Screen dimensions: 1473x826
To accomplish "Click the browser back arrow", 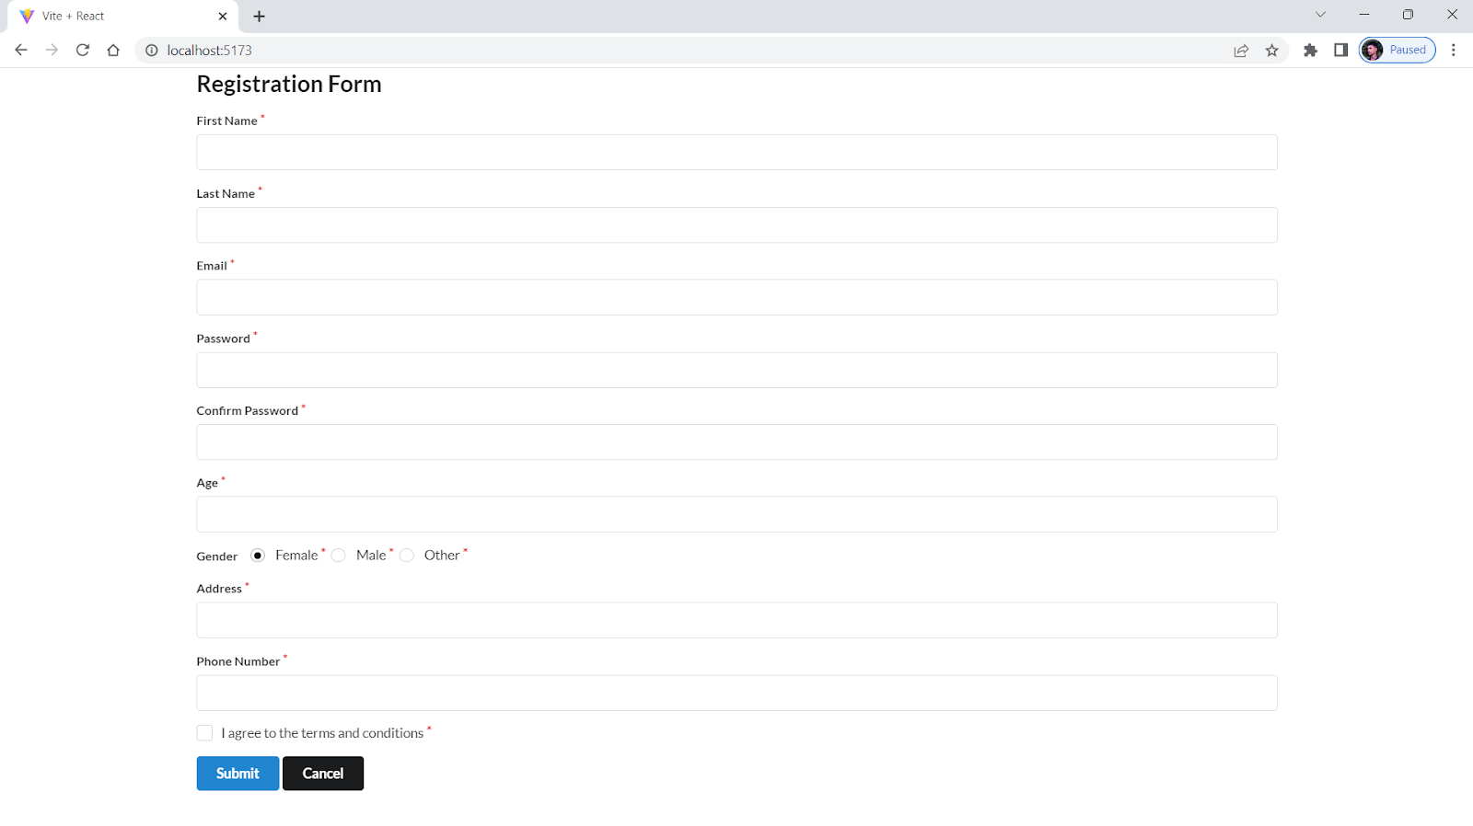I will point(21,50).
